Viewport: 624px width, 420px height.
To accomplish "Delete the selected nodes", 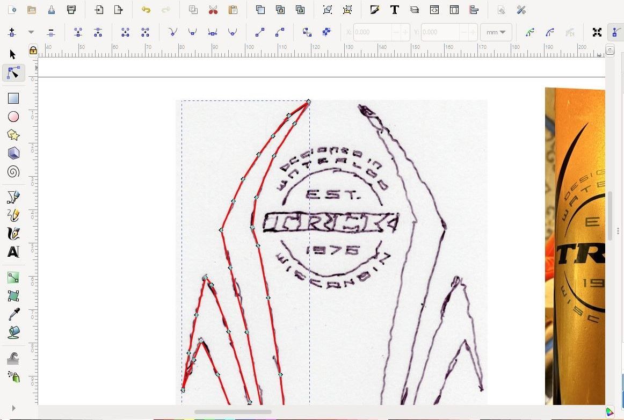I will pyautogui.click(x=51, y=32).
